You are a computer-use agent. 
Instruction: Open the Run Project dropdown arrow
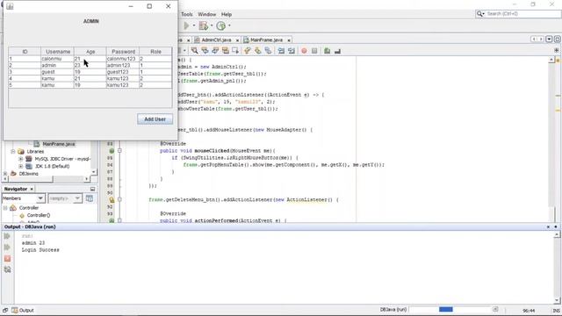click(x=194, y=25)
